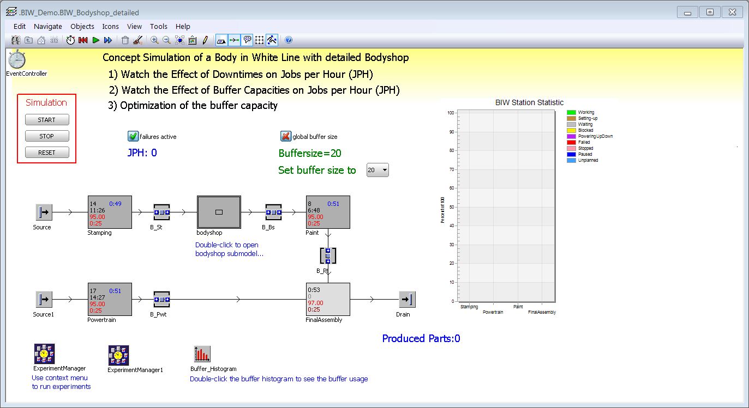Open the Buffer_Histogram chart icon
Image resolution: width=749 pixels, height=408 pixels.
[x=201, y=354]
